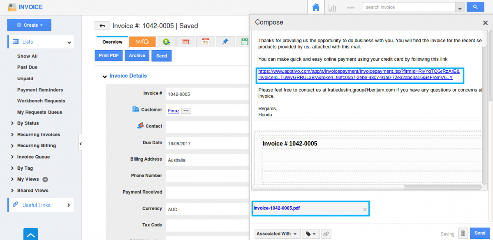Show All invoices list
This screenshot has height=240, width=493.
[x=28, y=56]
